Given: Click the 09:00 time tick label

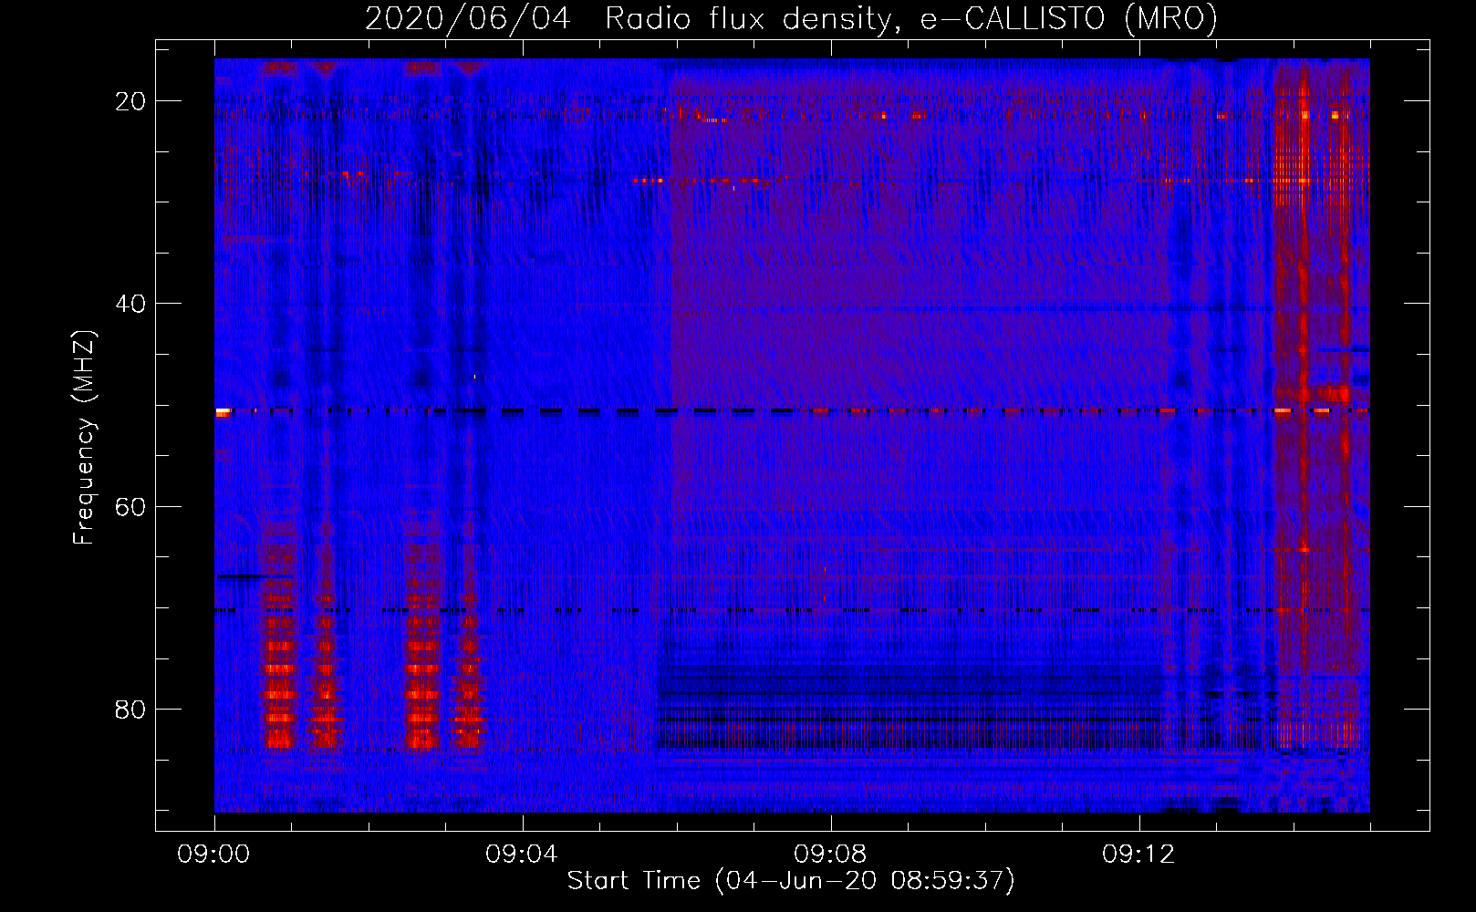Looking at the screenshot, I should click(x=214, y=855).
